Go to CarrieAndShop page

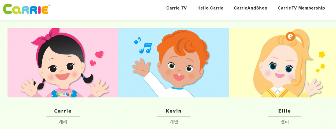click(251, 8)
